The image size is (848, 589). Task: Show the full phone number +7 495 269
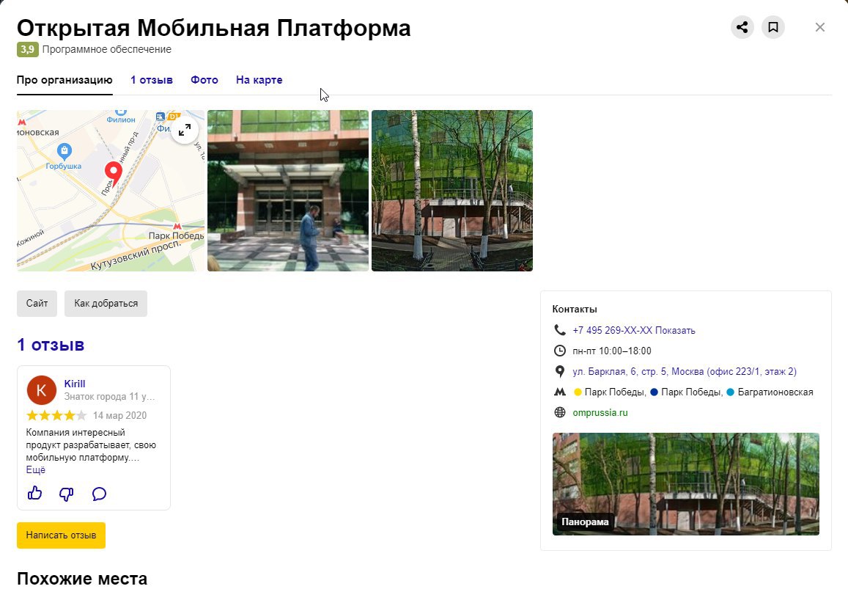click(634, 330)
